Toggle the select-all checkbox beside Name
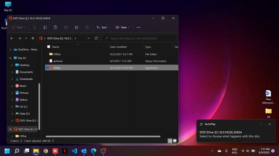 (x=48, y=47)
